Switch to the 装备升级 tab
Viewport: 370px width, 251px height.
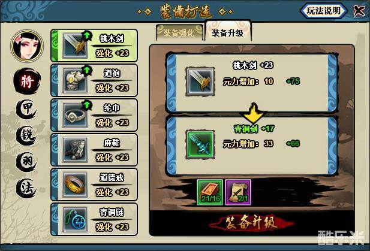coord(228,32)
